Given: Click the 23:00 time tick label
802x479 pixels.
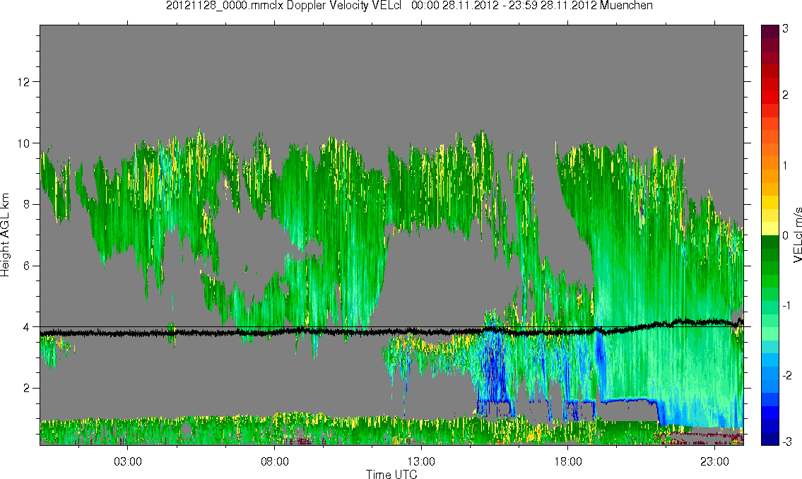Looking at the screenshot, I should point(715,461).
